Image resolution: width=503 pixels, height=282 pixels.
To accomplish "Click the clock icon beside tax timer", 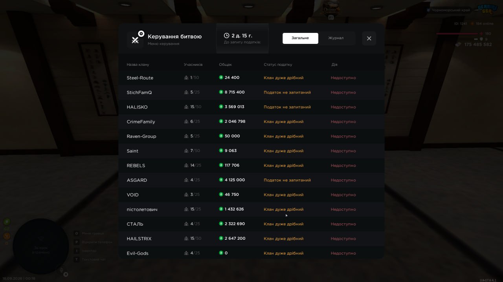I will click(226, 36).
